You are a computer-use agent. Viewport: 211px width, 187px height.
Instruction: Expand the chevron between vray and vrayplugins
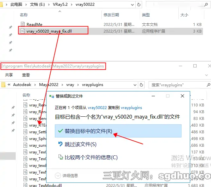coord(78,85)
